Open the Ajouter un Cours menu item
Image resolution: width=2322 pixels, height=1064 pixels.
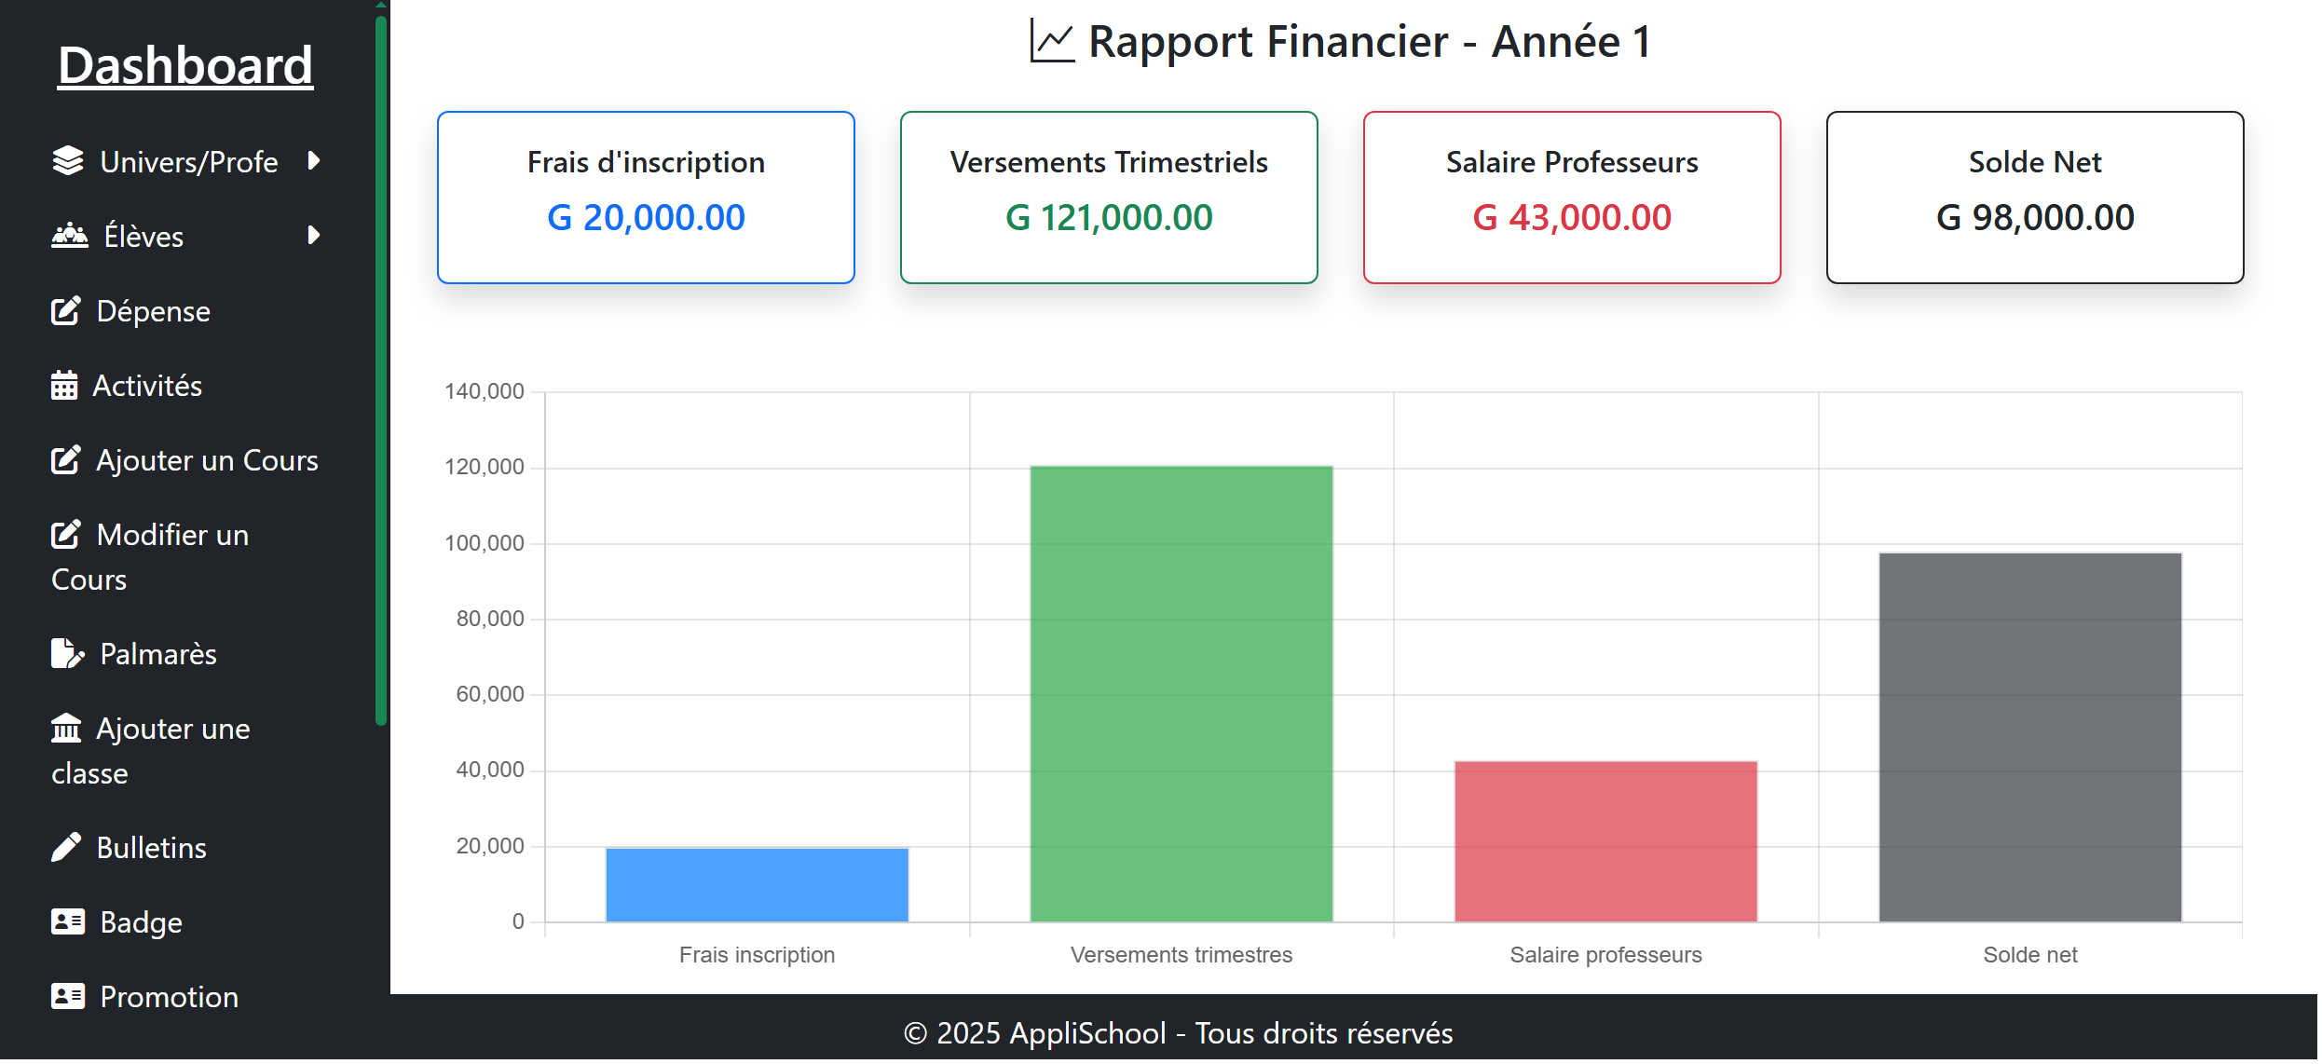[x=207, y=460]
